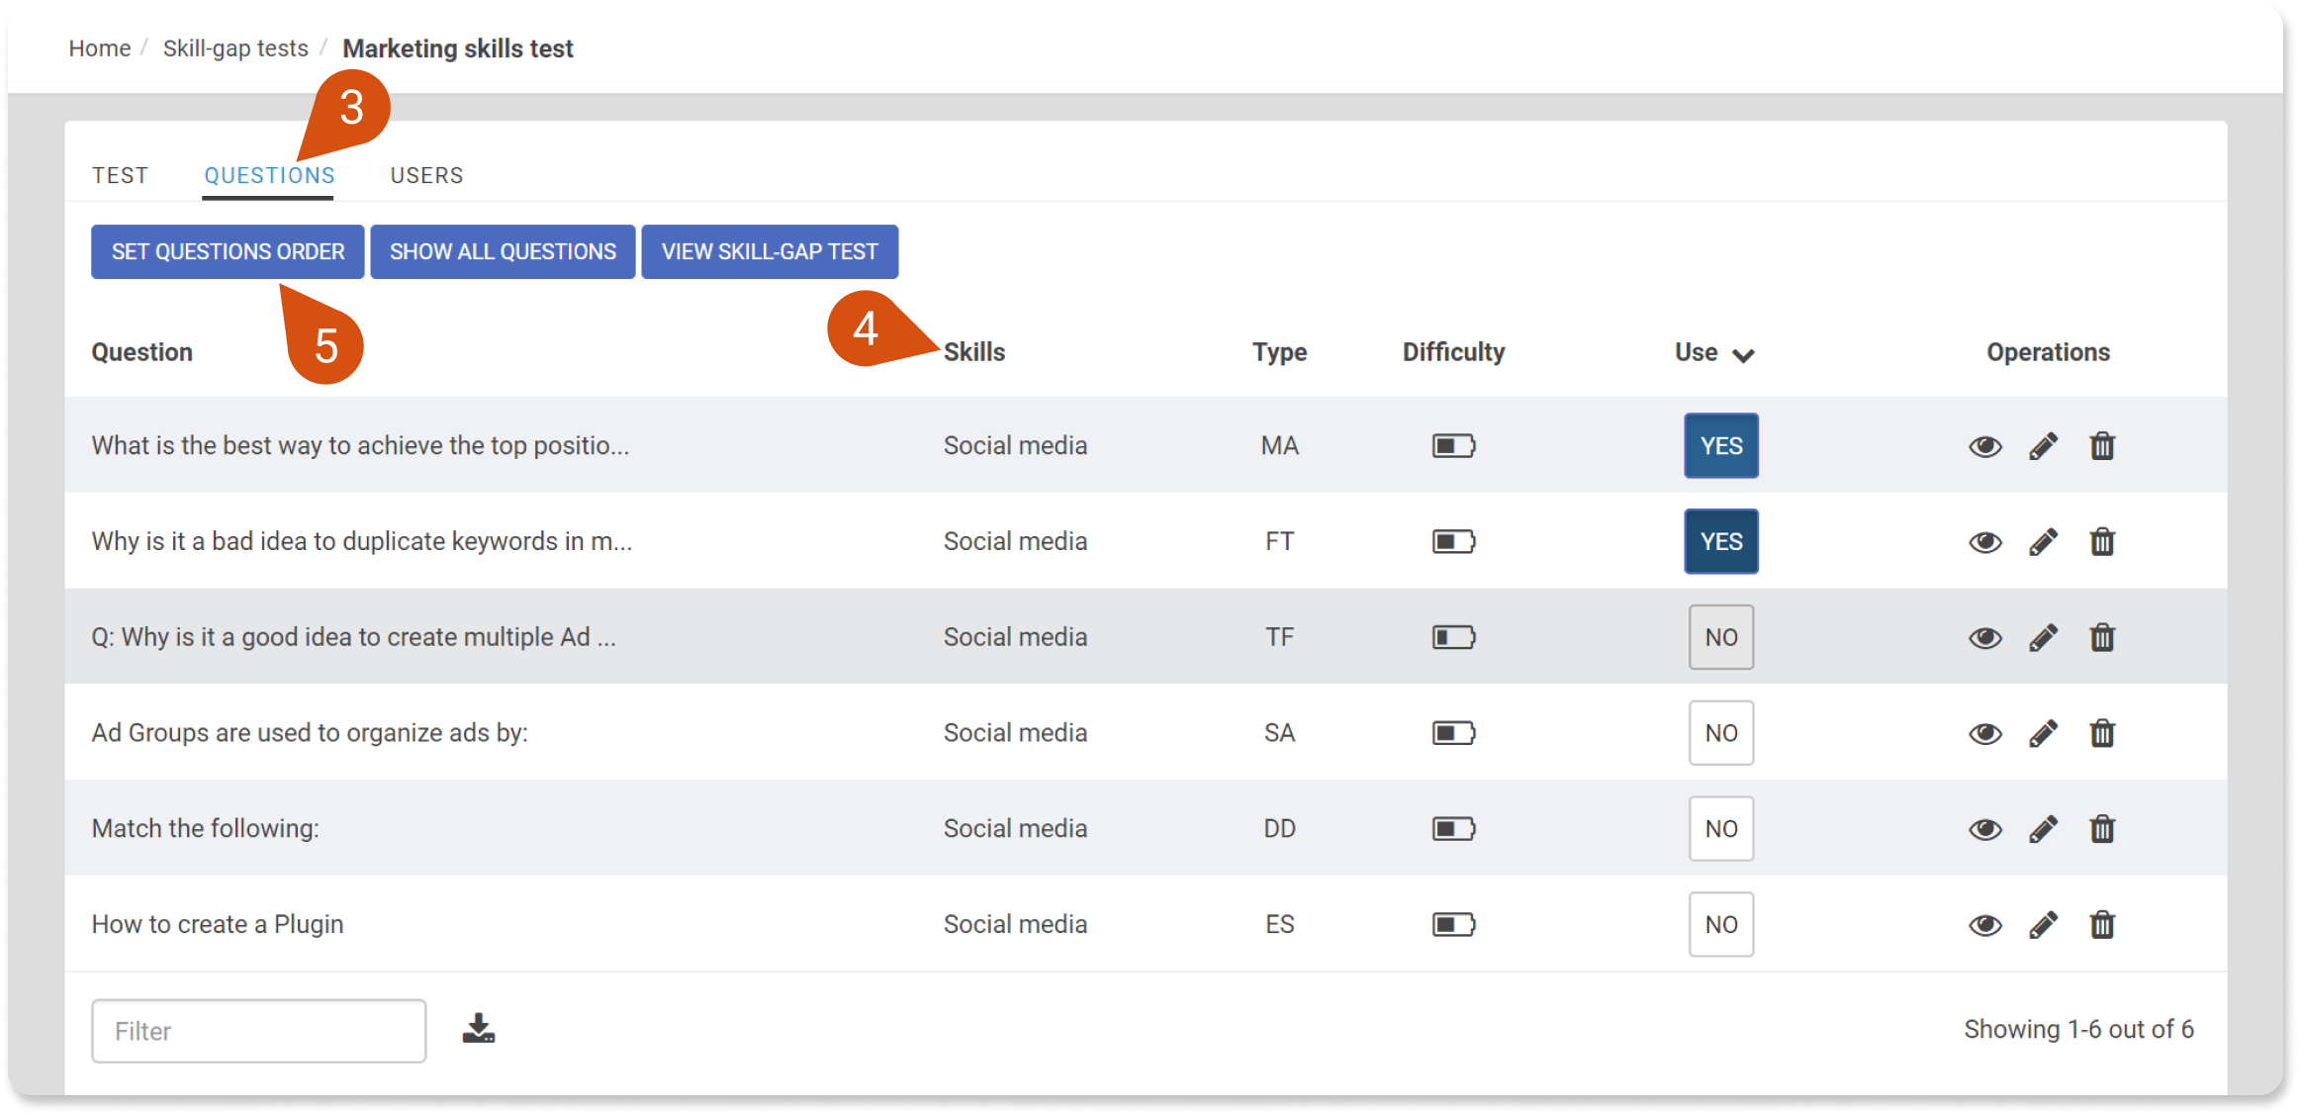
Task: Download the questions list with export icon
Action: pos(479,1029)
